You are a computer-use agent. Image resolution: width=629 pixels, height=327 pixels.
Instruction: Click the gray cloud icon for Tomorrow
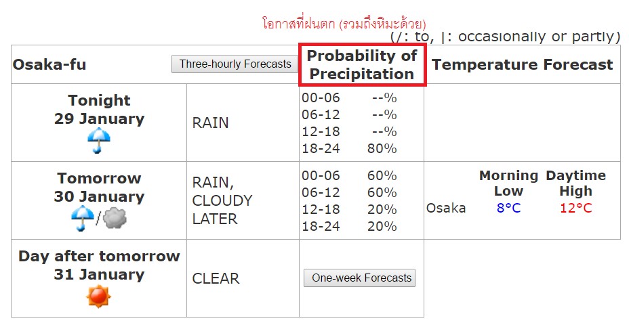click(x=115, y=219)
